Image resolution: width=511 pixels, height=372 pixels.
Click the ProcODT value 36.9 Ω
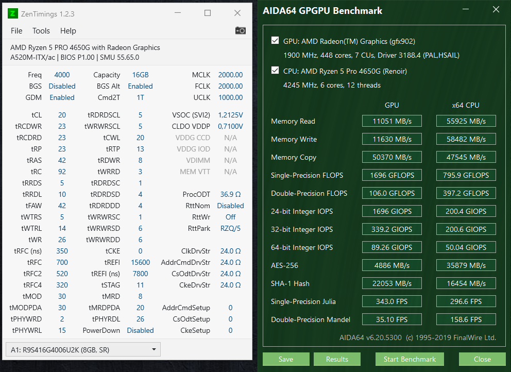point(230,194)
